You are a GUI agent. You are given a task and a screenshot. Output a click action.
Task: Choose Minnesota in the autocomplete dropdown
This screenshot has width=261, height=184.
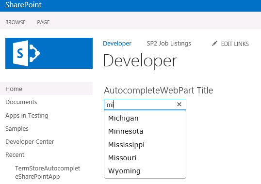(145, 131)
